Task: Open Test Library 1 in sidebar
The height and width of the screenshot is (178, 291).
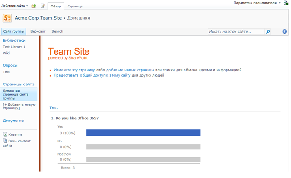Action: (x=14, y=47)
